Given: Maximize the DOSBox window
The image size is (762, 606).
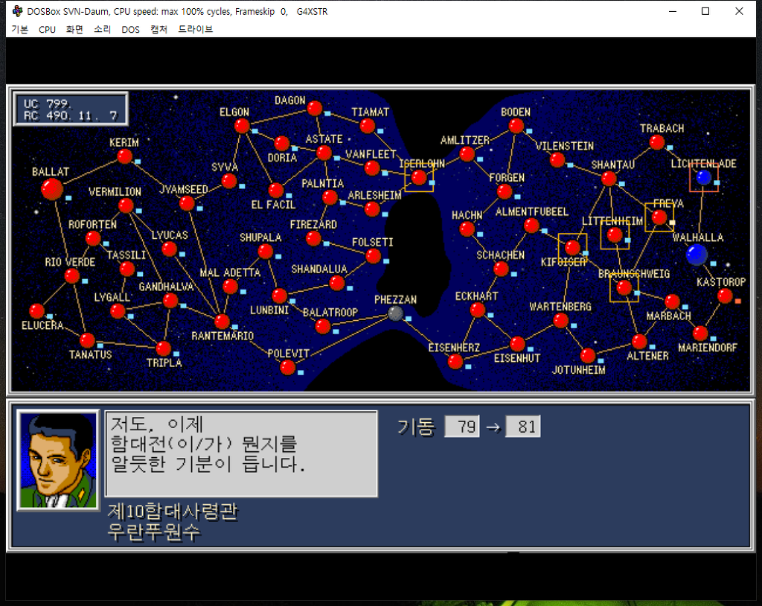Looking at the screenshot, I should pos(705,11).
